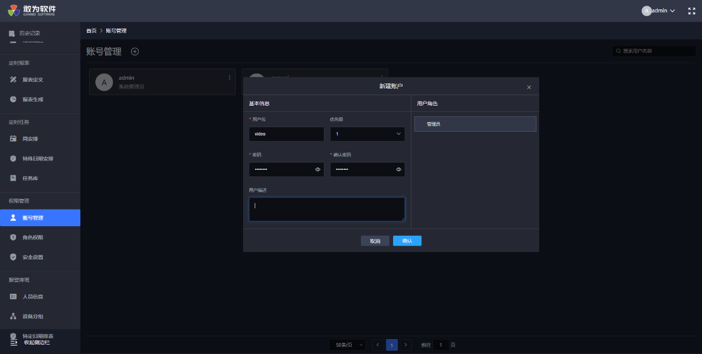Click the 用户名 field containing video
The width and height of the screenshot is (702, 354).
coord(287,134)
